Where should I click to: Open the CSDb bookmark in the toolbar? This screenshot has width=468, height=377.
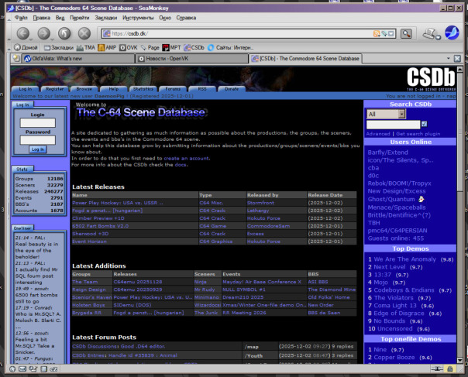[x=194, y=47]
